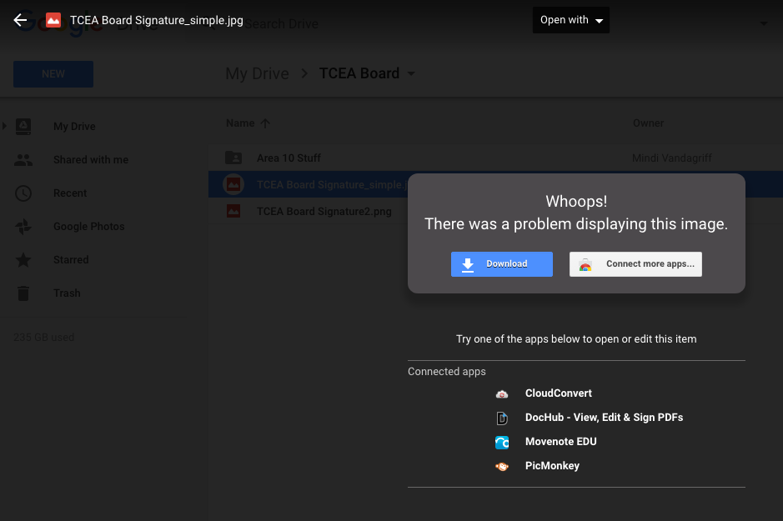Click the Download button in the dialog

click(501, 263)
